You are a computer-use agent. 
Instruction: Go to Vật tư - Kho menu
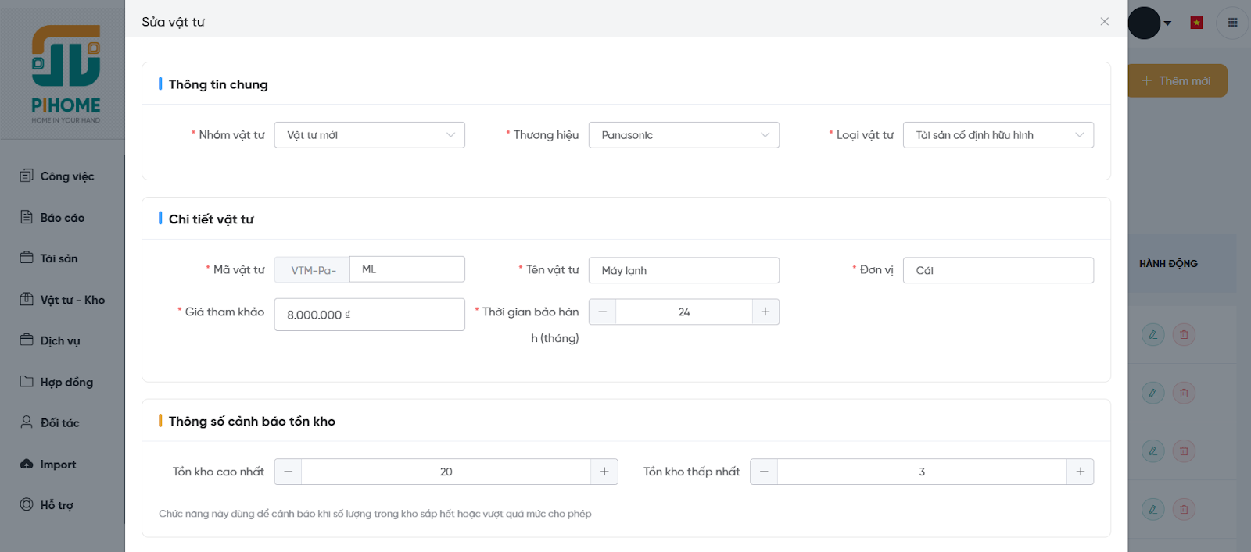(72, 300)
